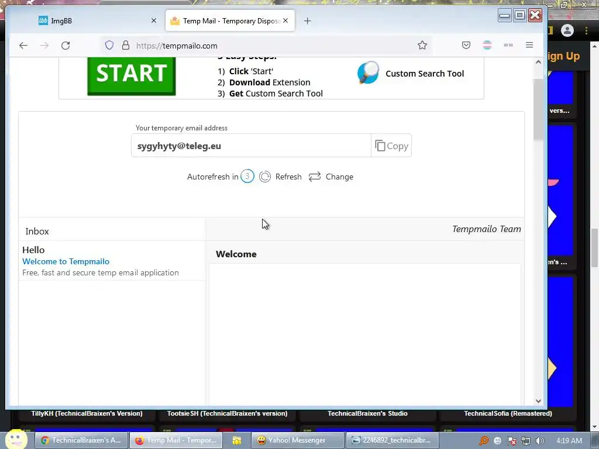Click the network tray icon
Screen dimensions: 599x449
pos(526,441)
